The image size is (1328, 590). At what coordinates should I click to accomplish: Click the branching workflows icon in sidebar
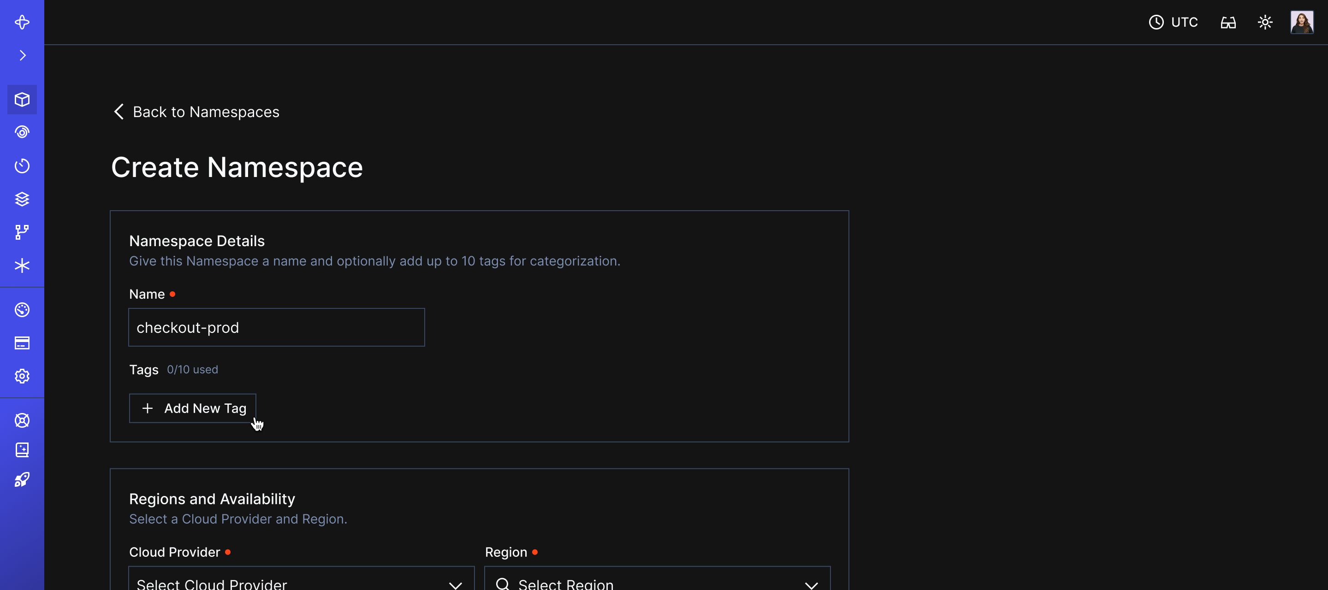[22, 232]
